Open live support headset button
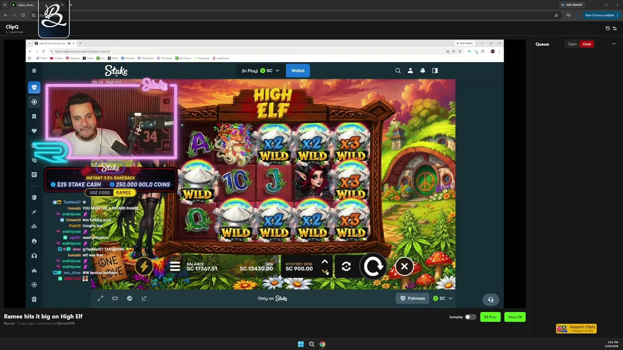 coord(491,299)
